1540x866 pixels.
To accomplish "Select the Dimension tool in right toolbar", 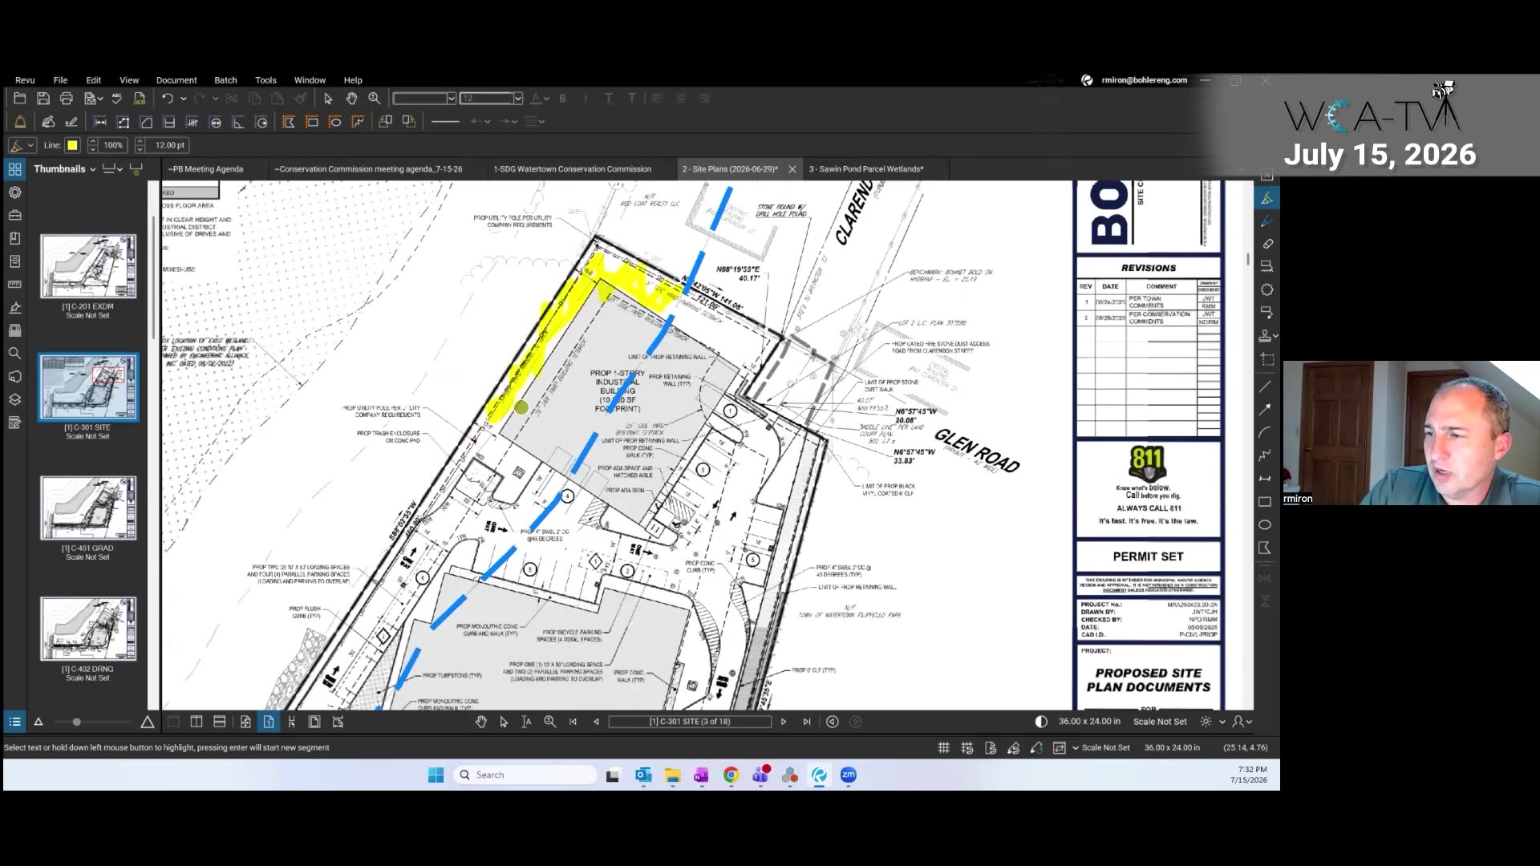I will coord(1265,479).
